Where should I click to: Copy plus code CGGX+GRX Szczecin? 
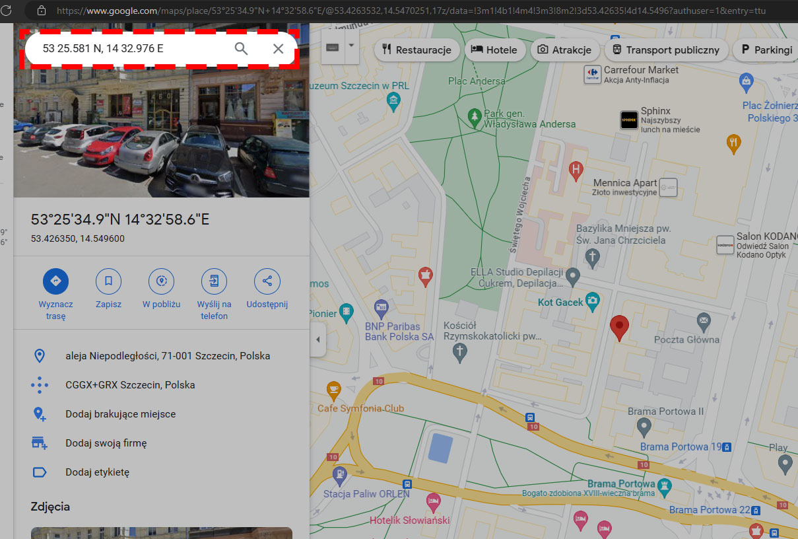(x=162, y=385)
